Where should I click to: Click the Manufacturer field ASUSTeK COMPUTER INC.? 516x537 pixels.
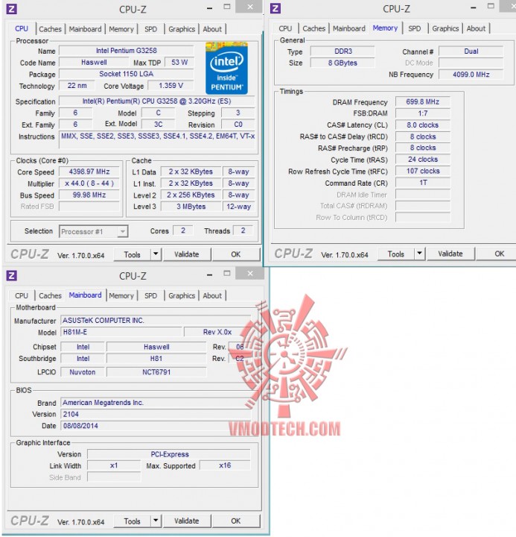pyautogui.click(x=156, y=321)
